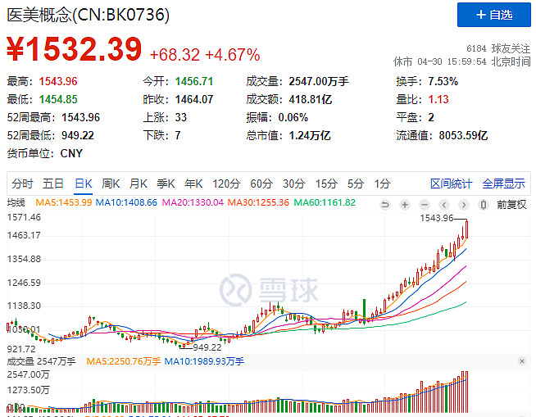Viewport: 536px width, 417px height.
Task: Click the 昨收 value 1464.07
Action: pos(194,99)
